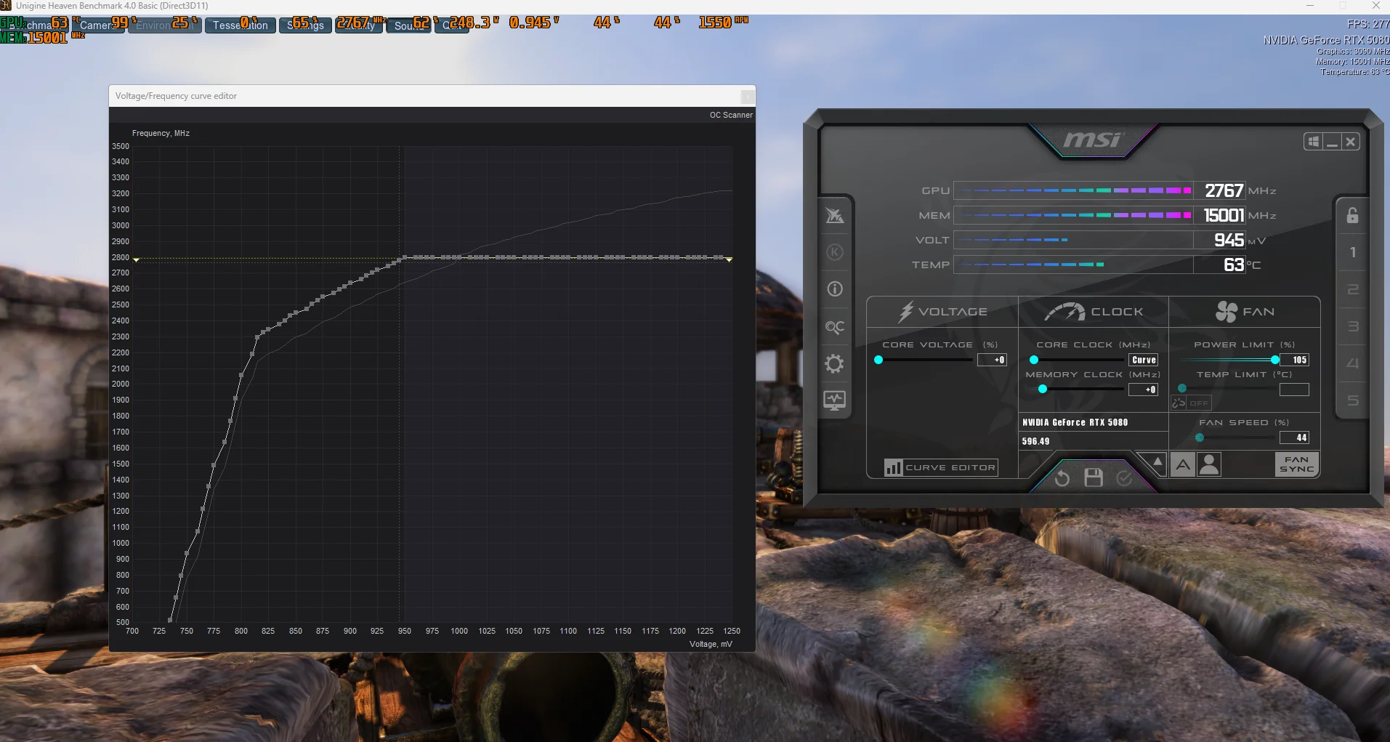
Task: Click the Quit button in Heaven
Action: pyautogui.click(x=452, y=25)
